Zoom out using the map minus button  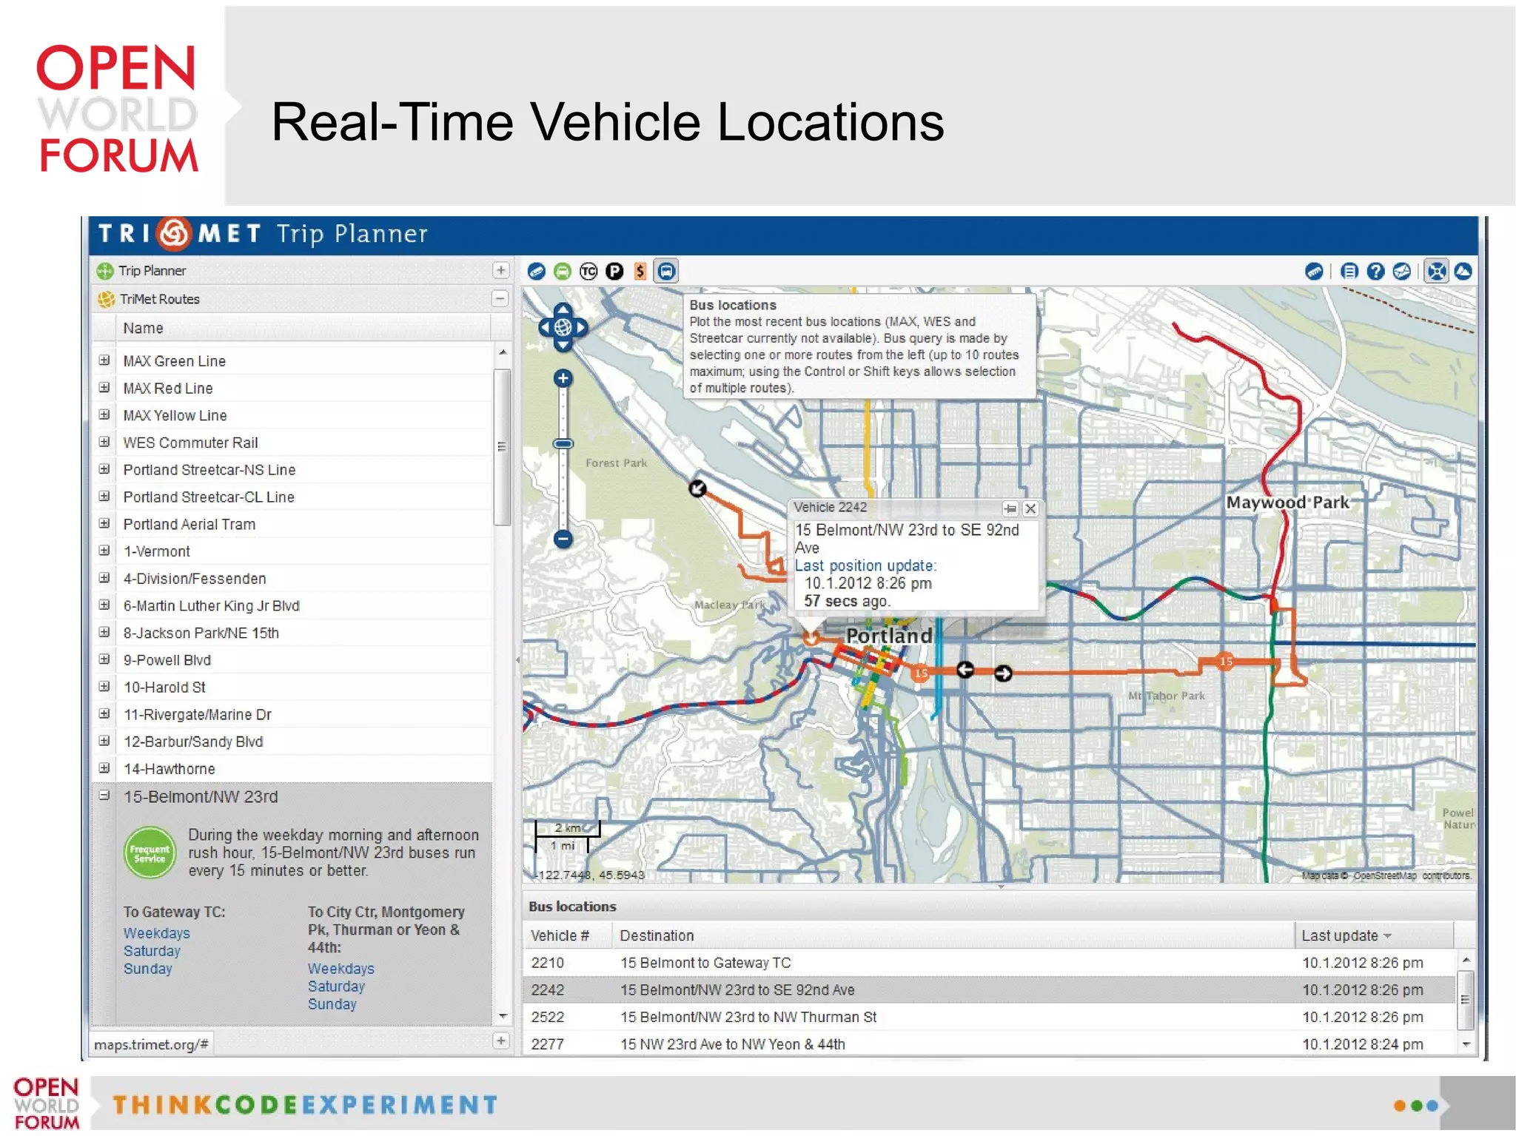click(563, 539)
